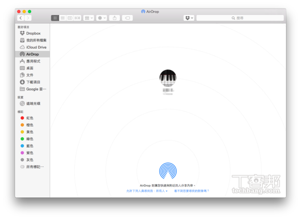Select iCloud Drive in the sidebar
The height and width of the screenshot is (219, 301).
(36, 47)
